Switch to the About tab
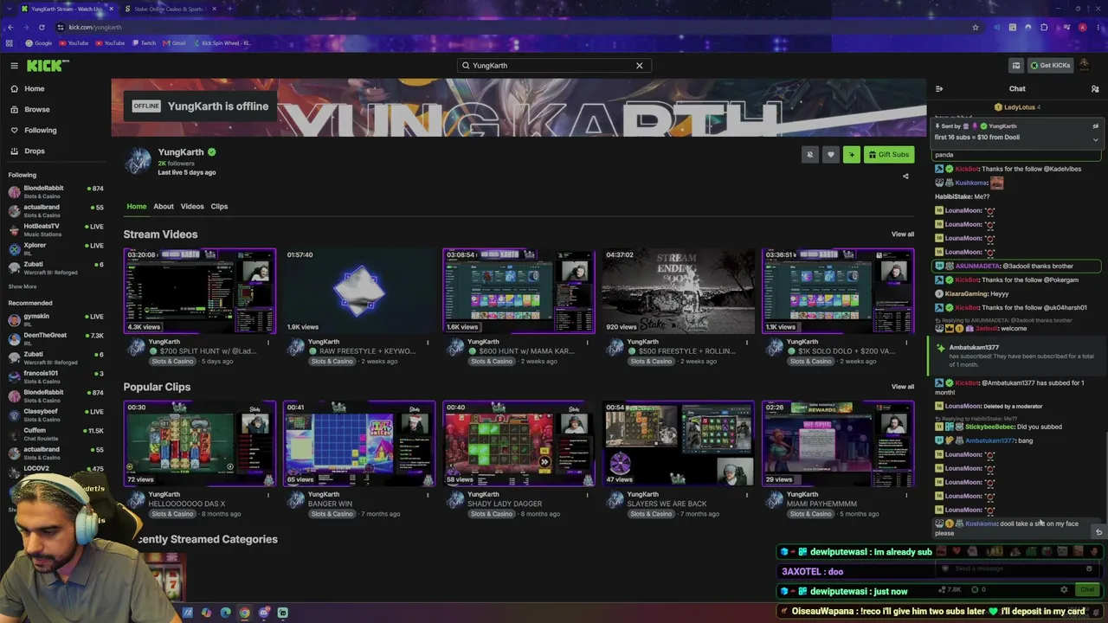1108x623 pixels. click(x=164, y=206)
